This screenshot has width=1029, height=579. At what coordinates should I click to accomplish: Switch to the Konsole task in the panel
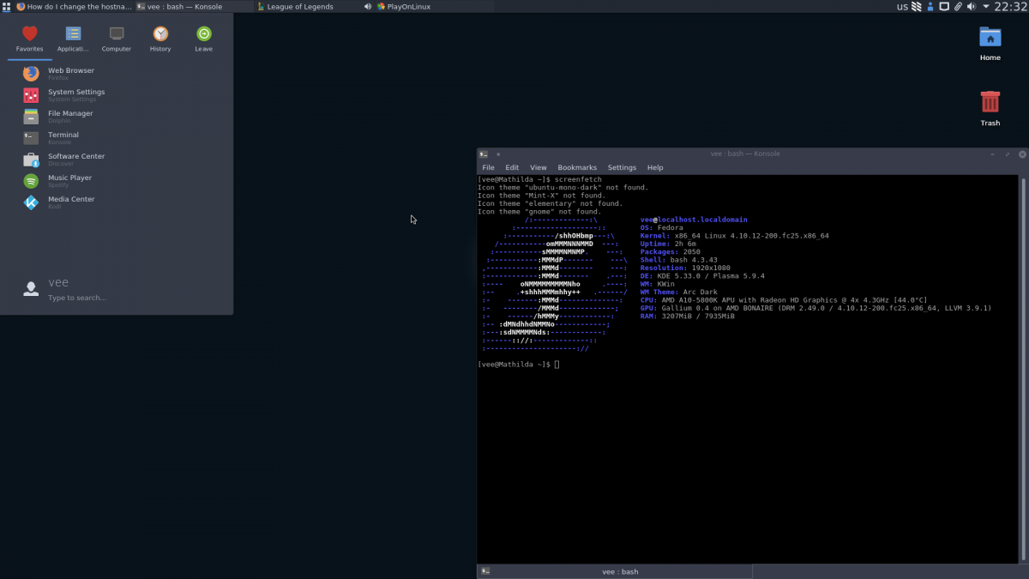[194, 7]
